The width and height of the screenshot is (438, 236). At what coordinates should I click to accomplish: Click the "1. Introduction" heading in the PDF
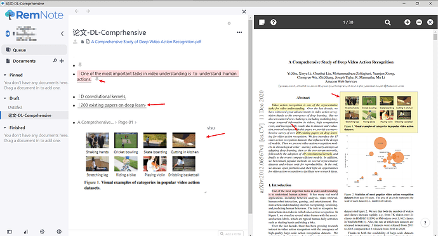tap(279, 185)
